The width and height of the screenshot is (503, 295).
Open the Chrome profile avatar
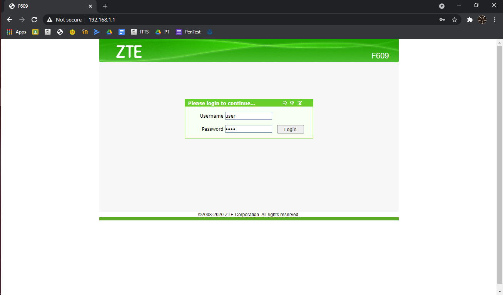coord(482,20)
